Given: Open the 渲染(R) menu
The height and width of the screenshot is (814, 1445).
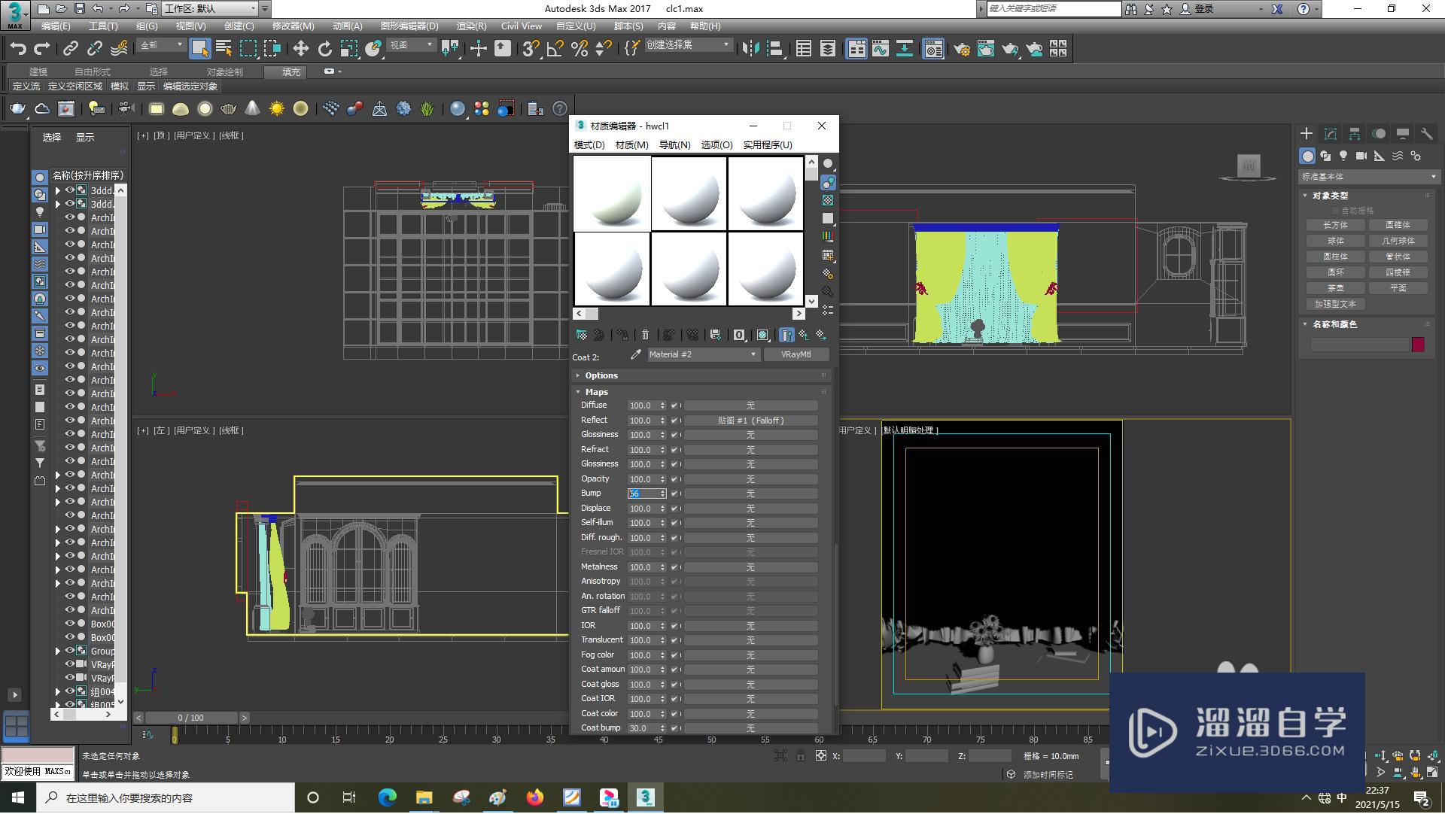Looking at the screenshot, I should tap(471, 26).
